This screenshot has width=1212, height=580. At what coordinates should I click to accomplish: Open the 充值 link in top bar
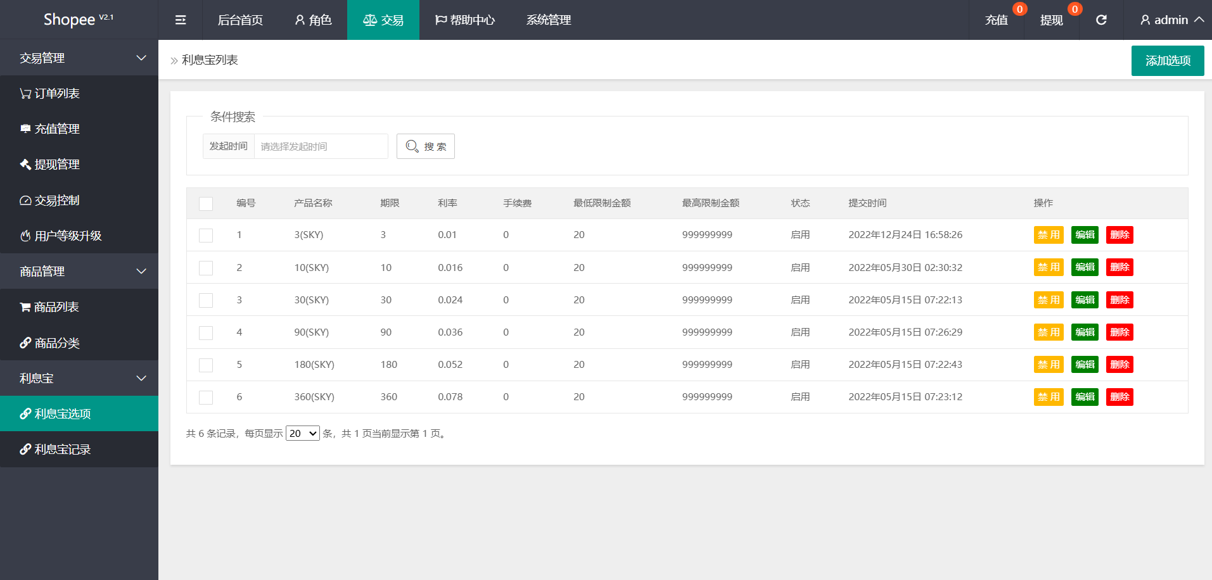(997, 20)
